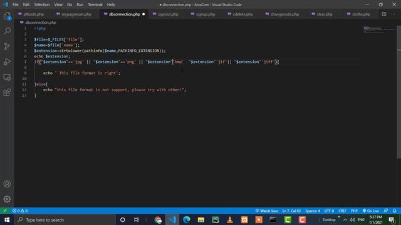The height and width of the screenshot is (225, 401).
Task: Show errors and warnings count
Action: tap(20, 211)
